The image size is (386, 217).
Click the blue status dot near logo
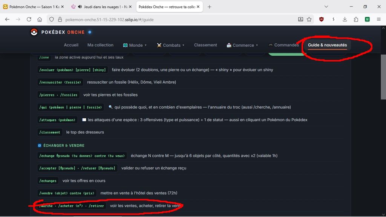click(x=90, y=32)
